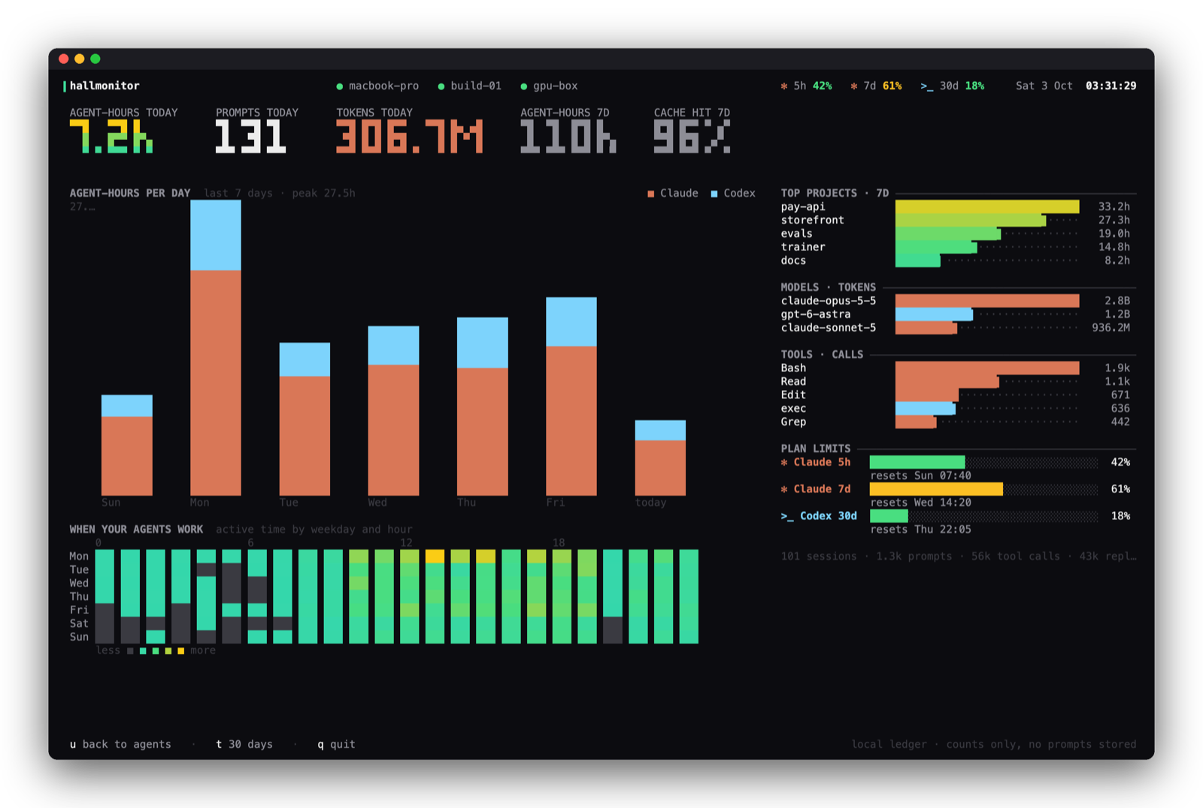The image size is (1203, 808).
Task: Switch to the 30 days view in footer
Action: [244, 744]
